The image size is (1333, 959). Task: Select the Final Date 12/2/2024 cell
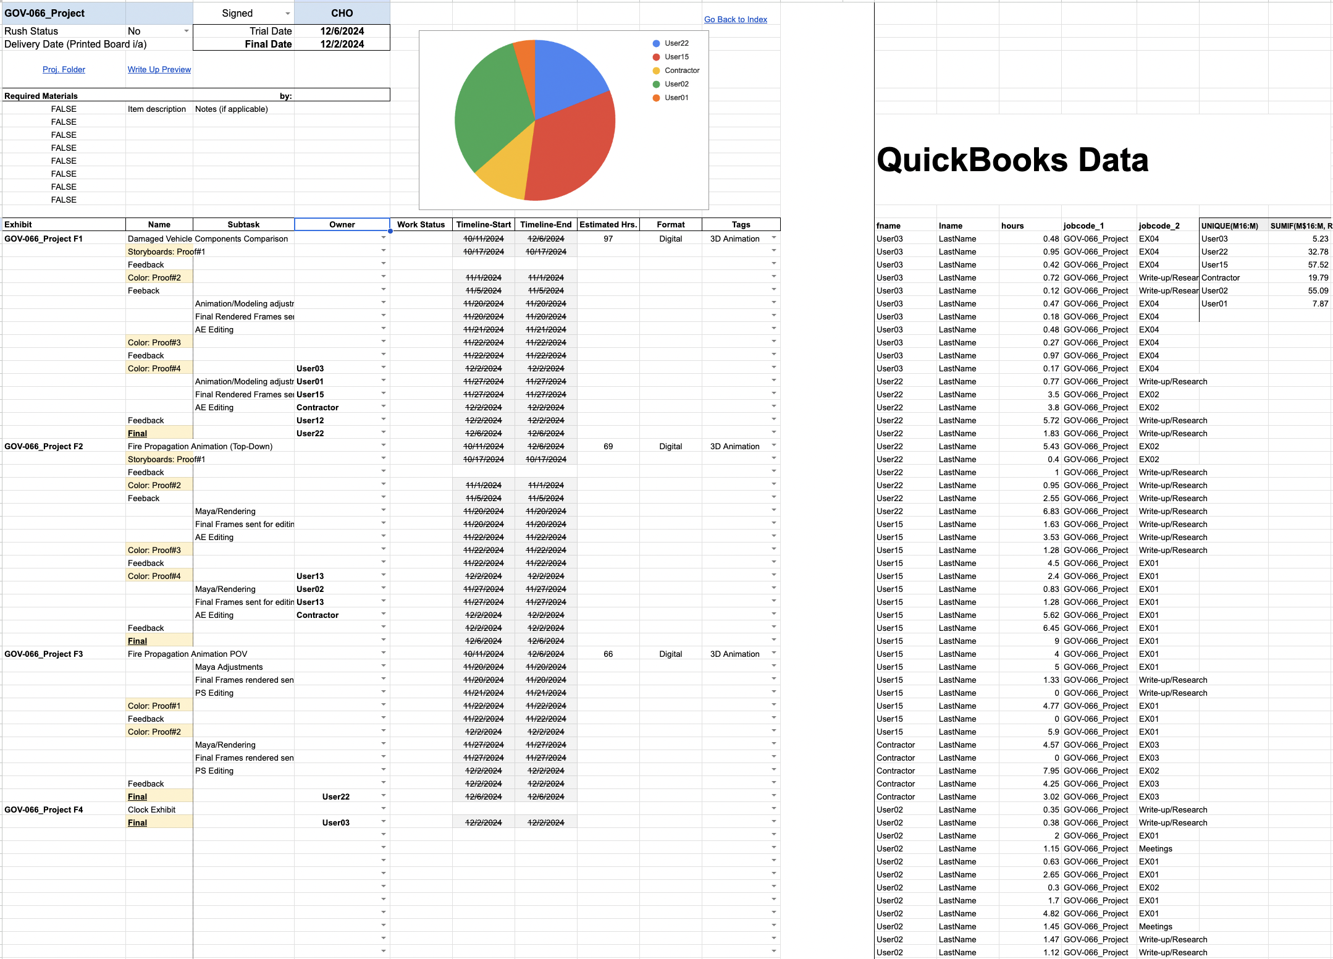click(x=342, y=44)
